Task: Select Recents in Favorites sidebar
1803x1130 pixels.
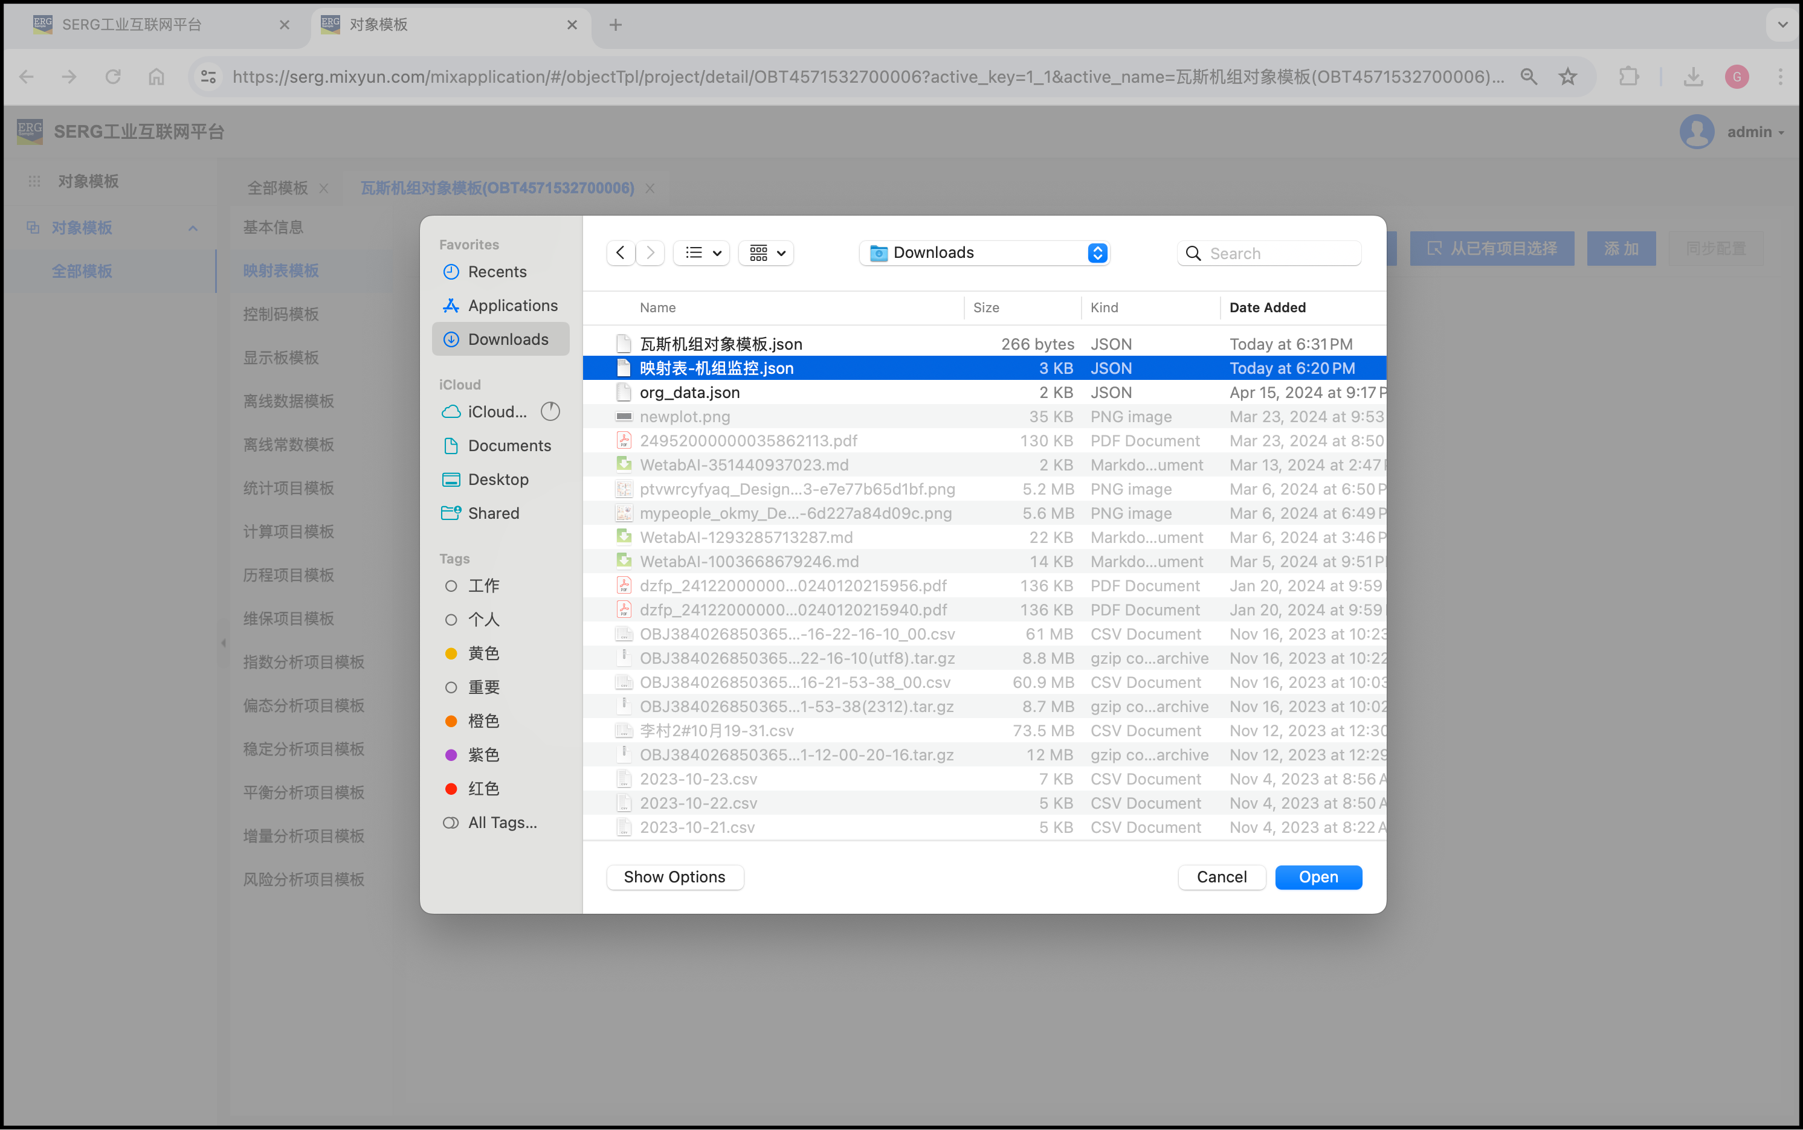Action: coord(496,272)
